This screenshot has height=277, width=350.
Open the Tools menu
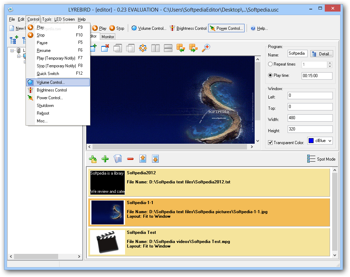tap(47, 19)
